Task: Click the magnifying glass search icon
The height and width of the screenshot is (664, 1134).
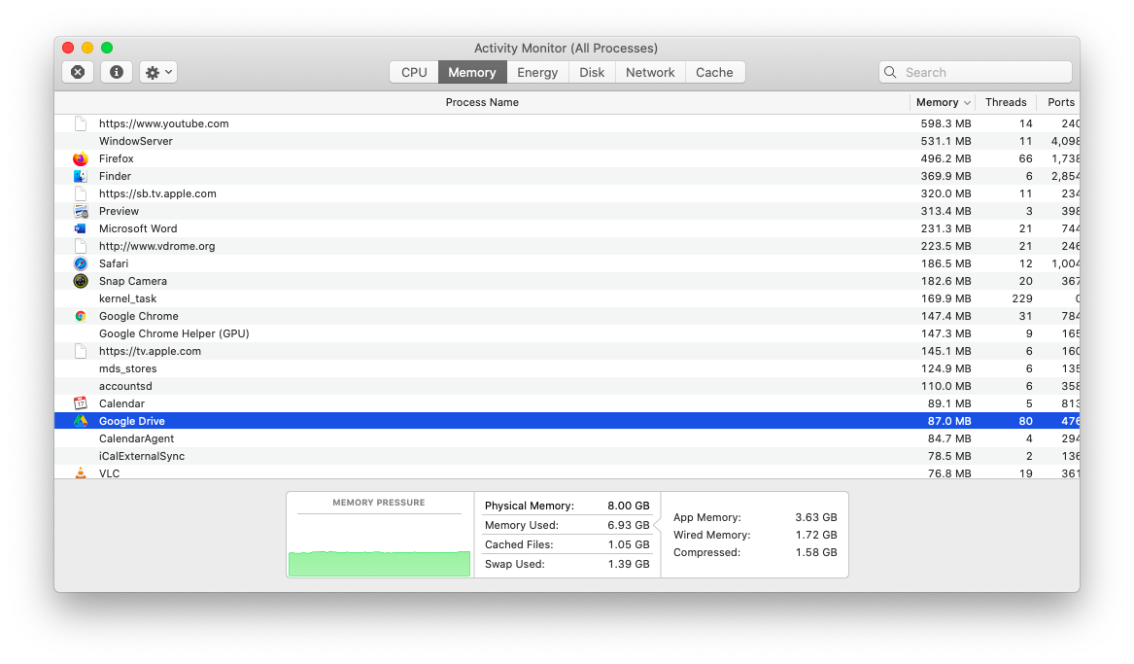Action: (x=890, y=72)
